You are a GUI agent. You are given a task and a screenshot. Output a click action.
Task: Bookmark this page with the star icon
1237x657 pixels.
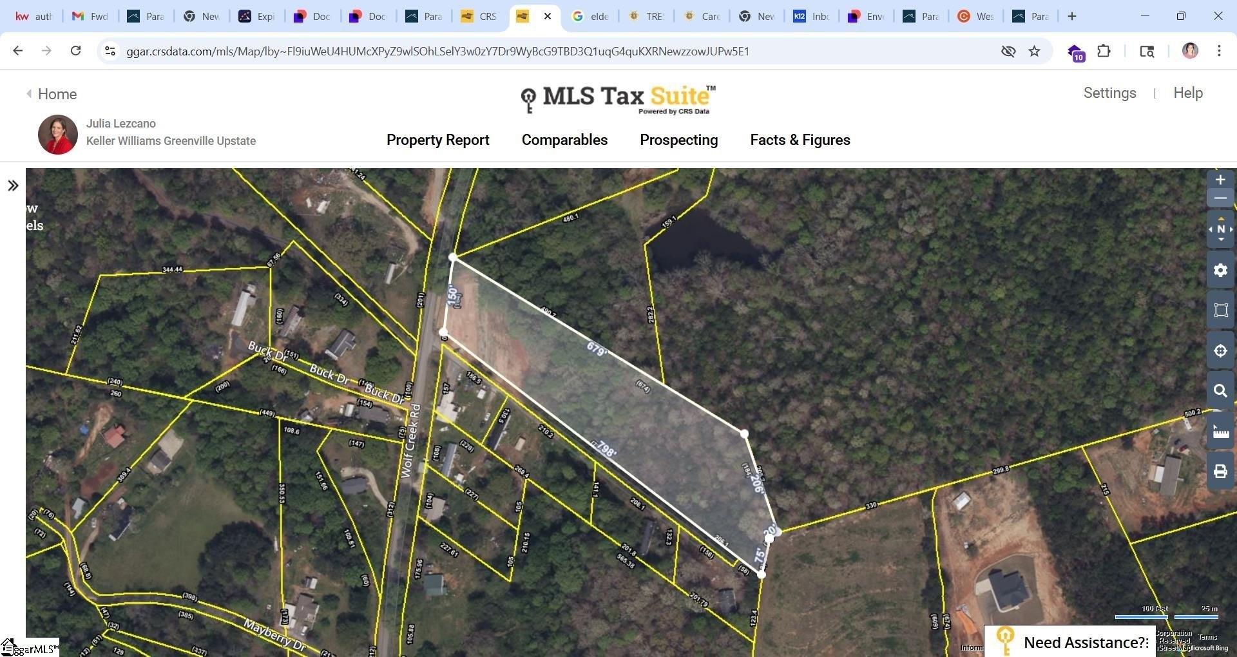tap(1034, 52)
